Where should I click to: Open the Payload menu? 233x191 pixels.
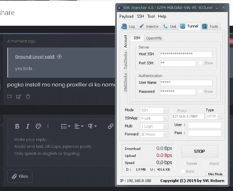click(x=126, y=16)
